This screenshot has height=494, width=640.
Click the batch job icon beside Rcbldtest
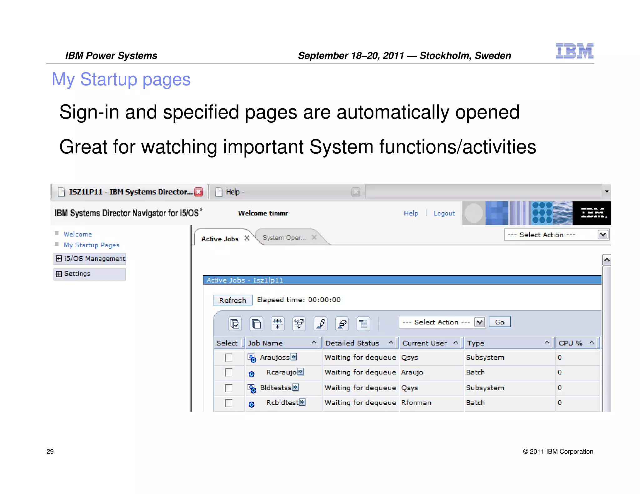coord(252,404)
